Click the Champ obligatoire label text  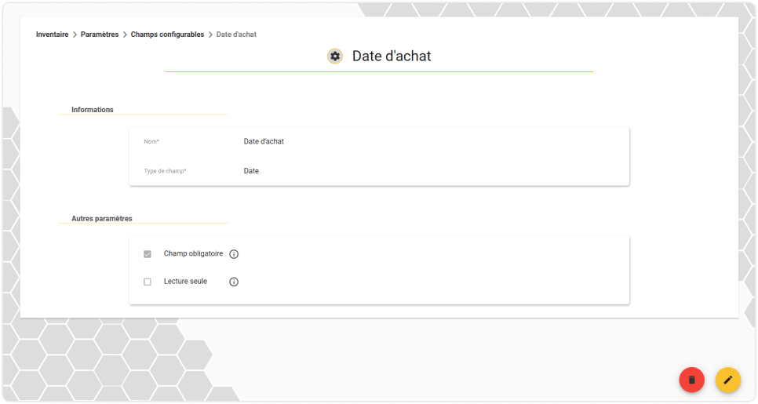[193, 253]
